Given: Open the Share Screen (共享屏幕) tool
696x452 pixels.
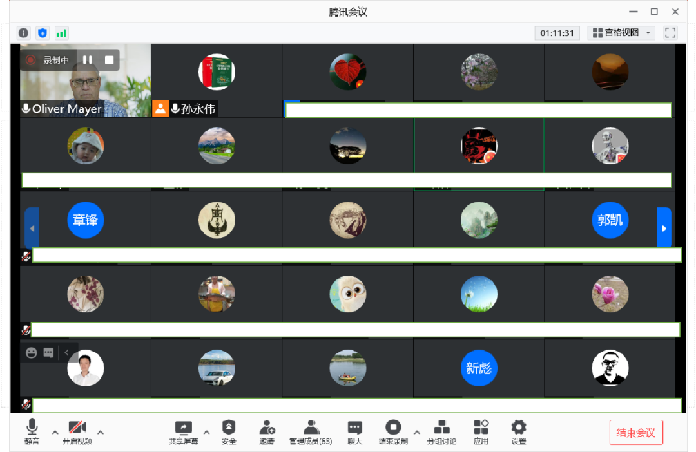Looking at the screenshot, I should coord(183,433).
